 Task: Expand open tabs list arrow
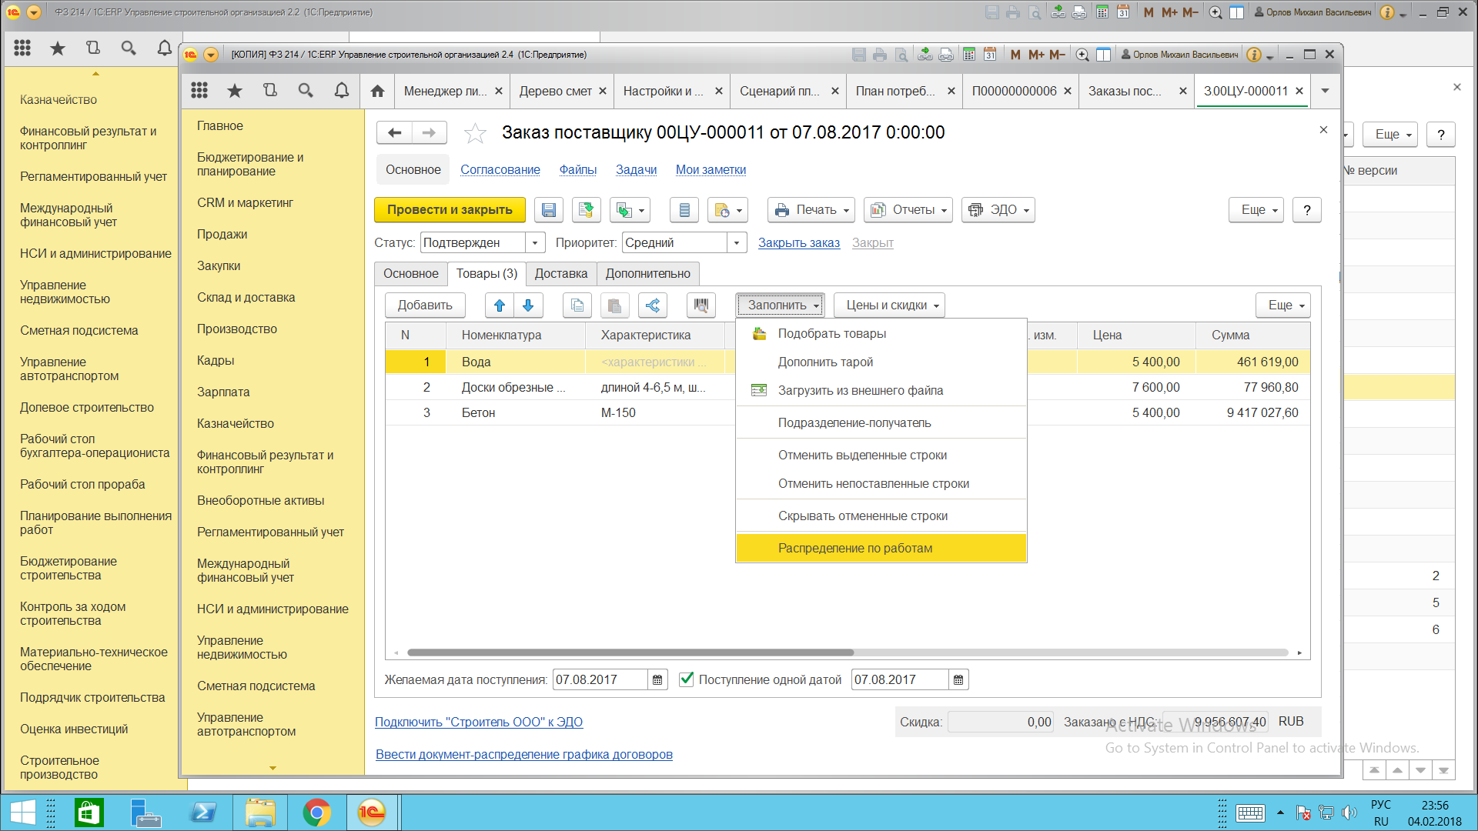1325,91
